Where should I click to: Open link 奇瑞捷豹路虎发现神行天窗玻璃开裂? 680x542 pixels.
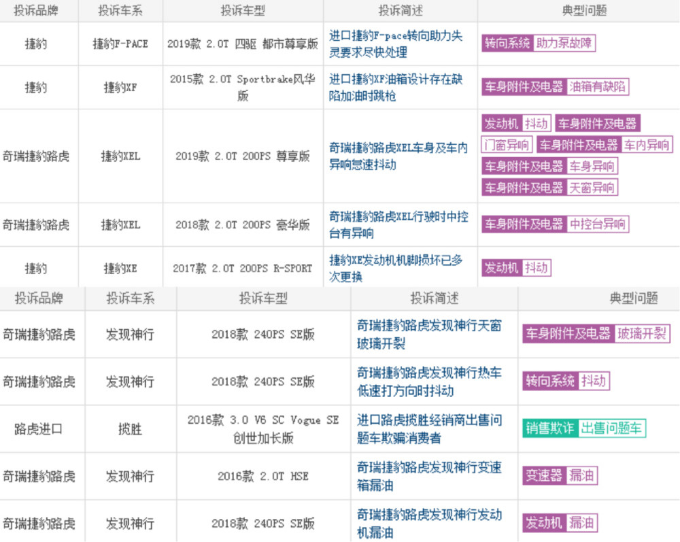pyautogui.click(x=429, y=335)
